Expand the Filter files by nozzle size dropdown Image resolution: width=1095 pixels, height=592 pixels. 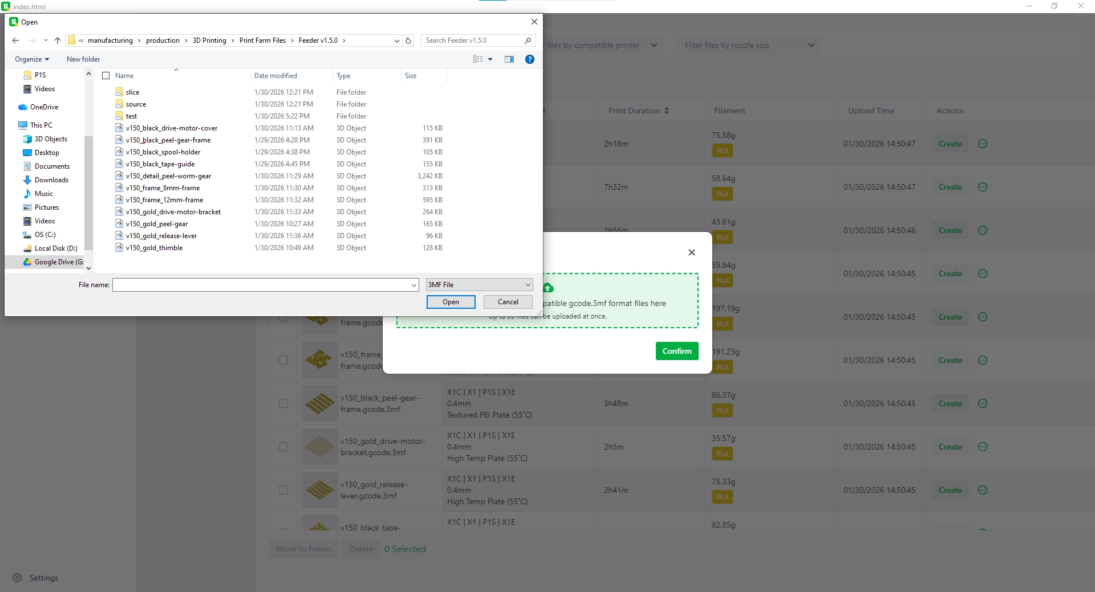(x=749, y=45)
